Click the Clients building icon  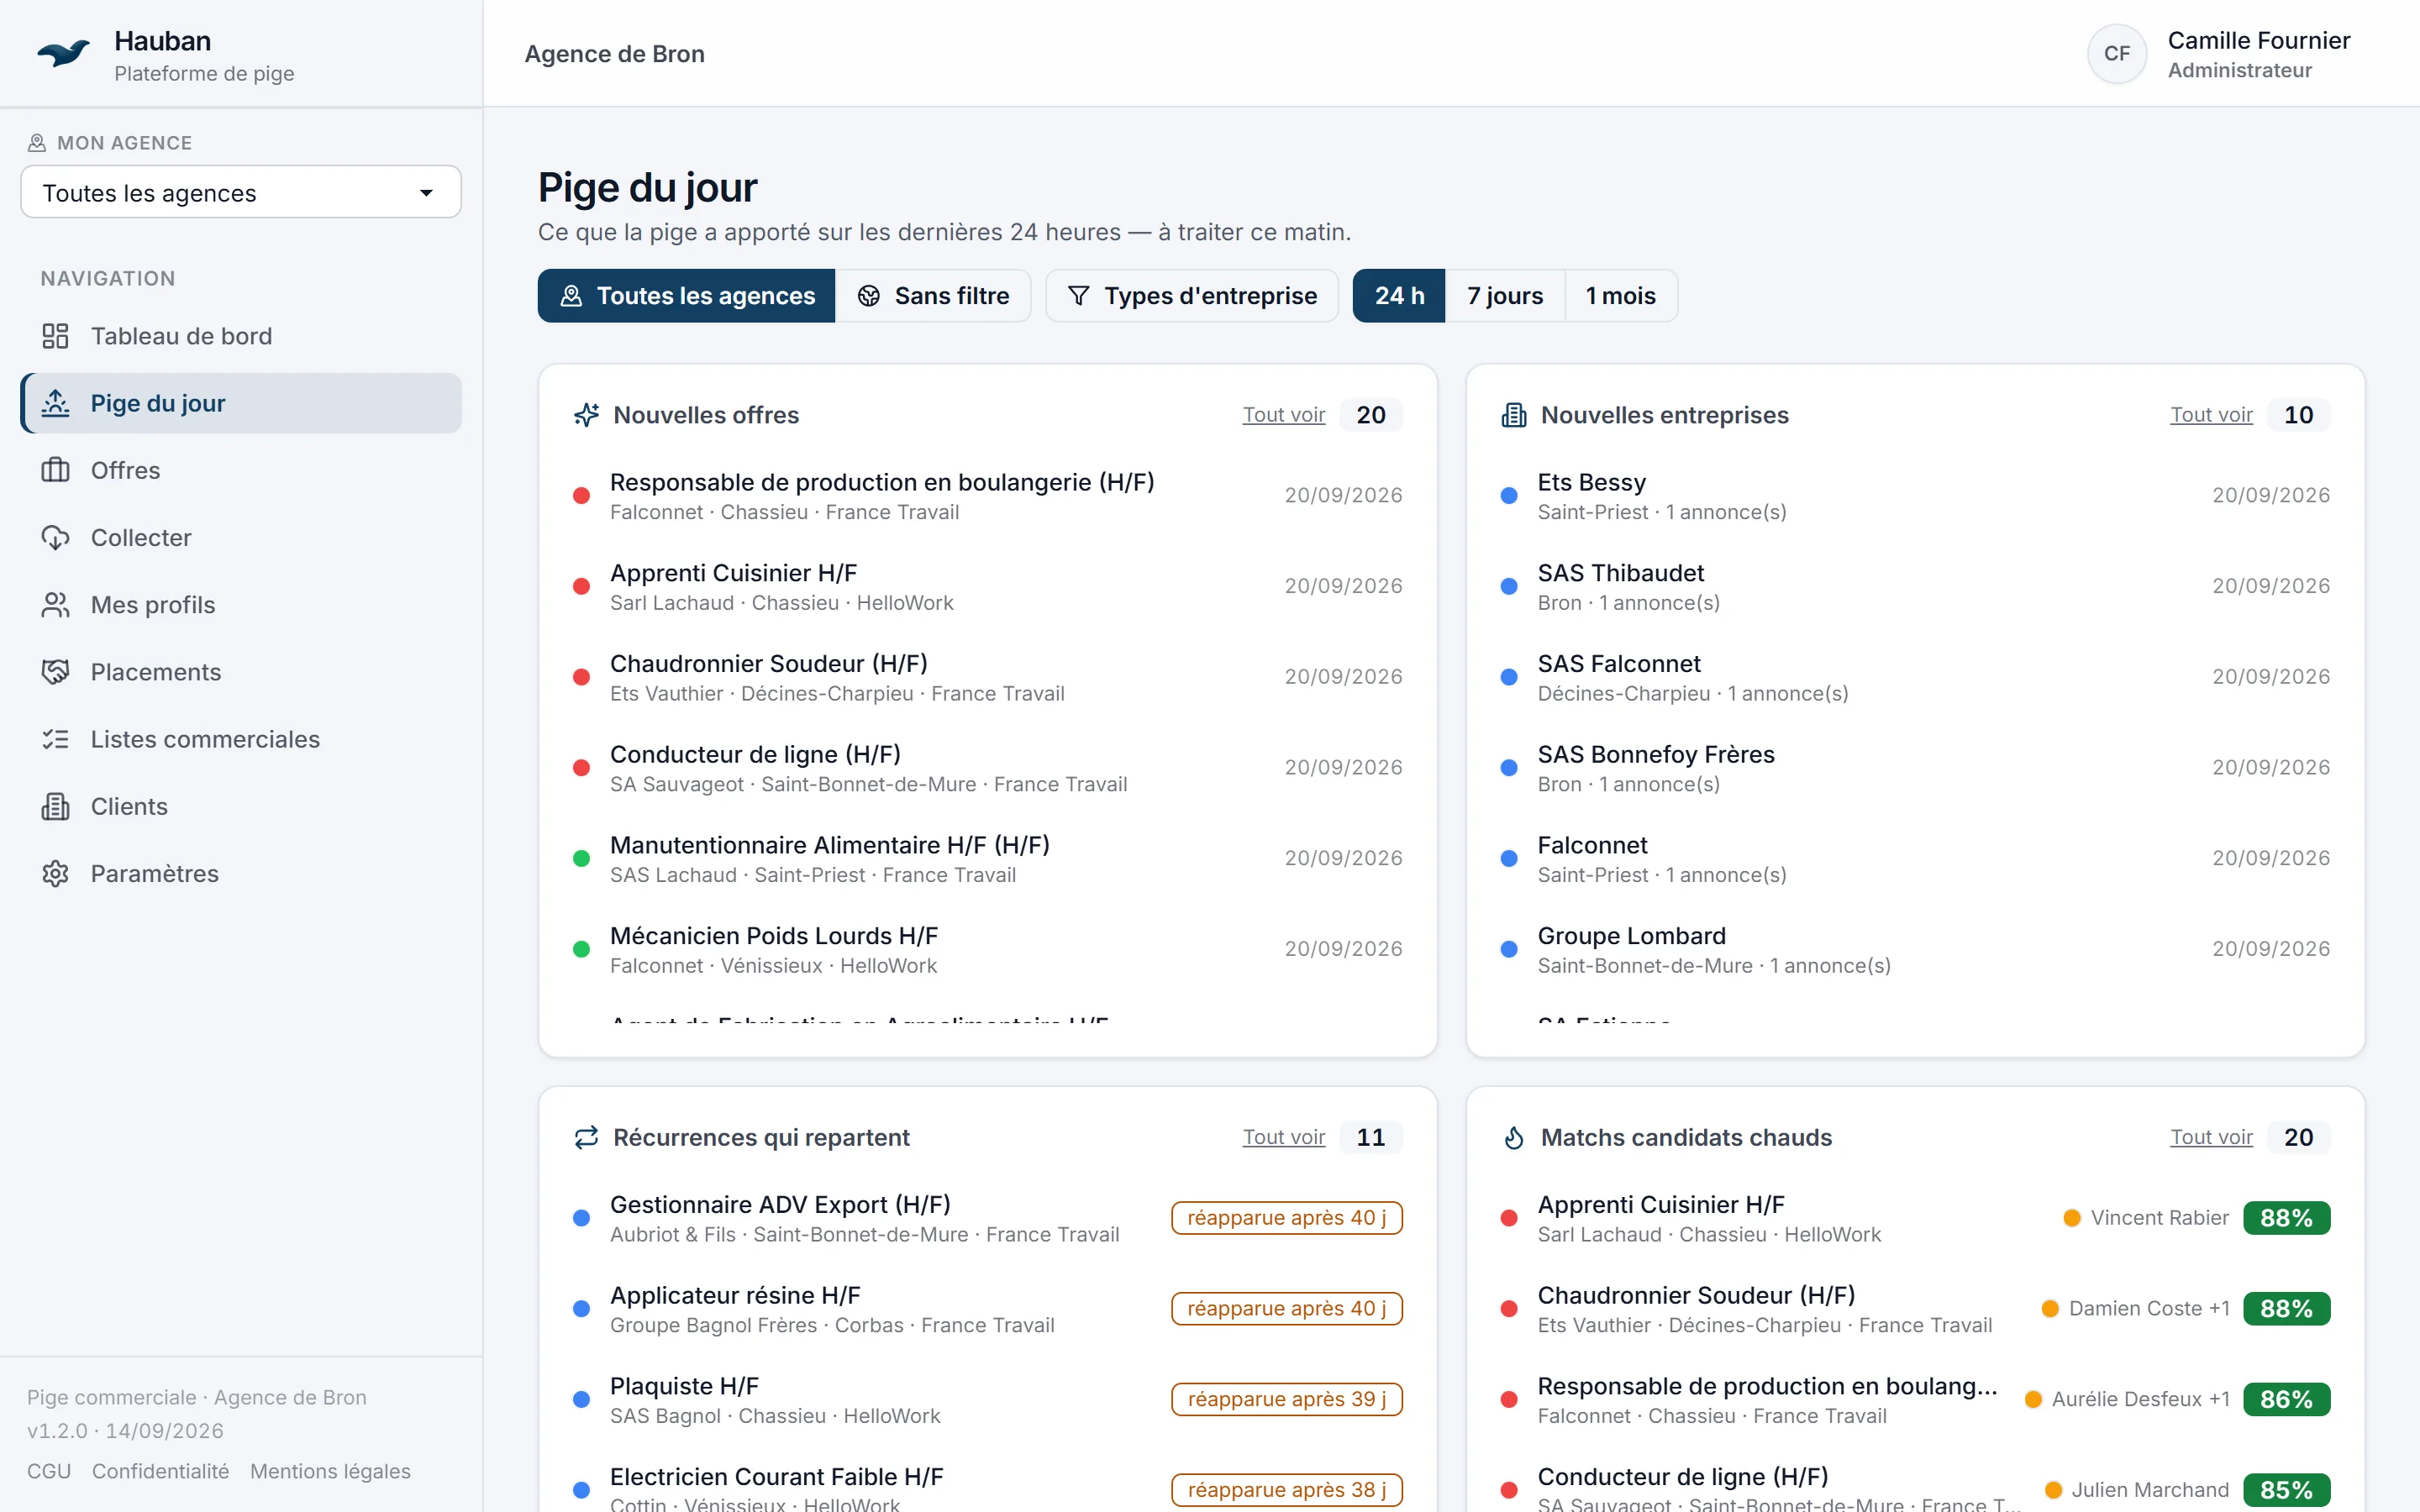pyautogui.click(x=55, y=806)
